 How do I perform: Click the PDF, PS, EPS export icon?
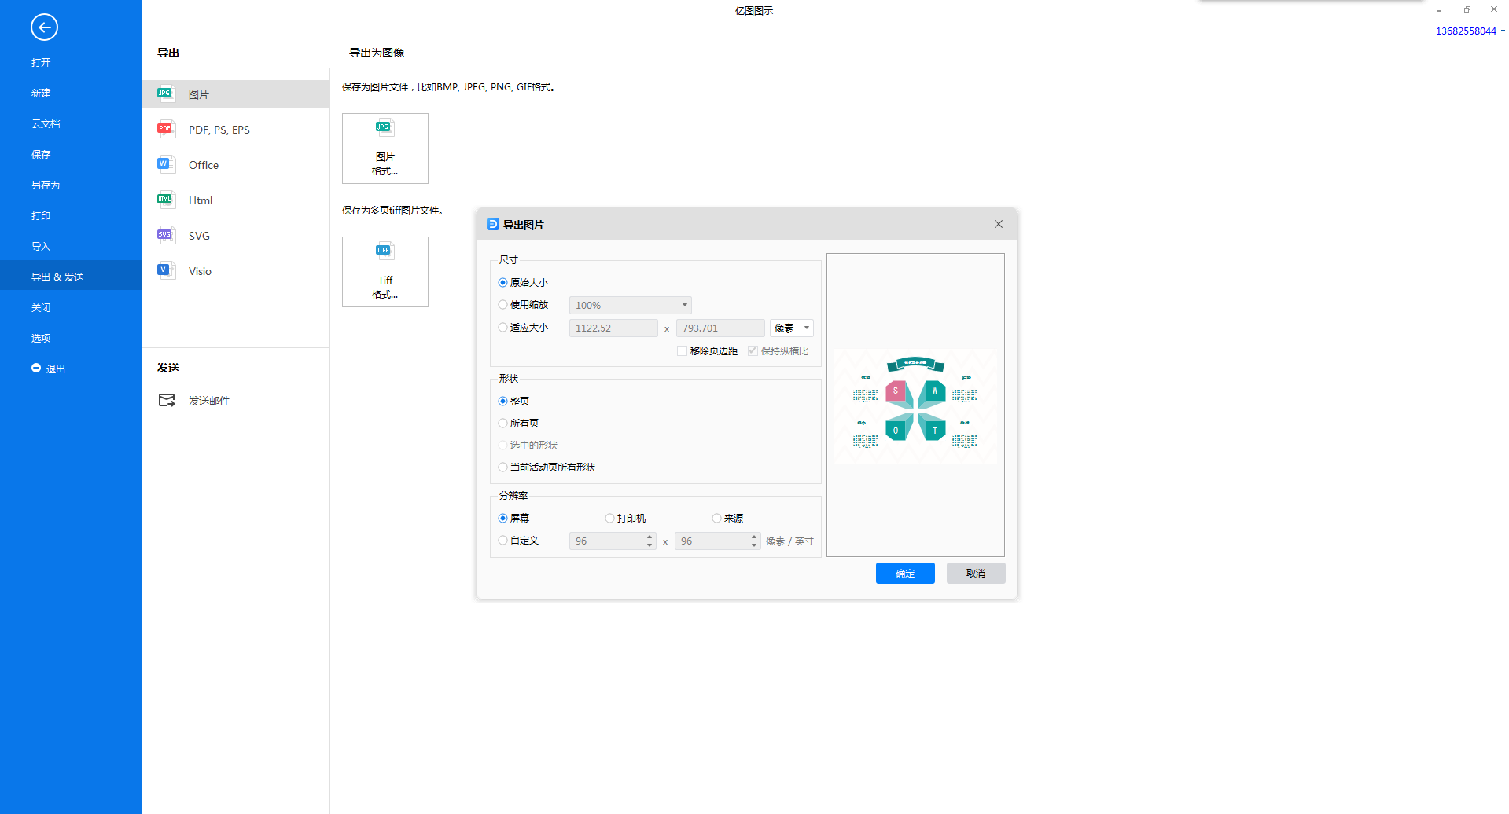tap(165, 129)
